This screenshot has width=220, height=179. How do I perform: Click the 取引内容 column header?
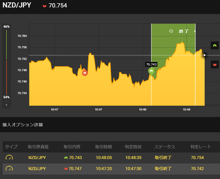point(72,147)
